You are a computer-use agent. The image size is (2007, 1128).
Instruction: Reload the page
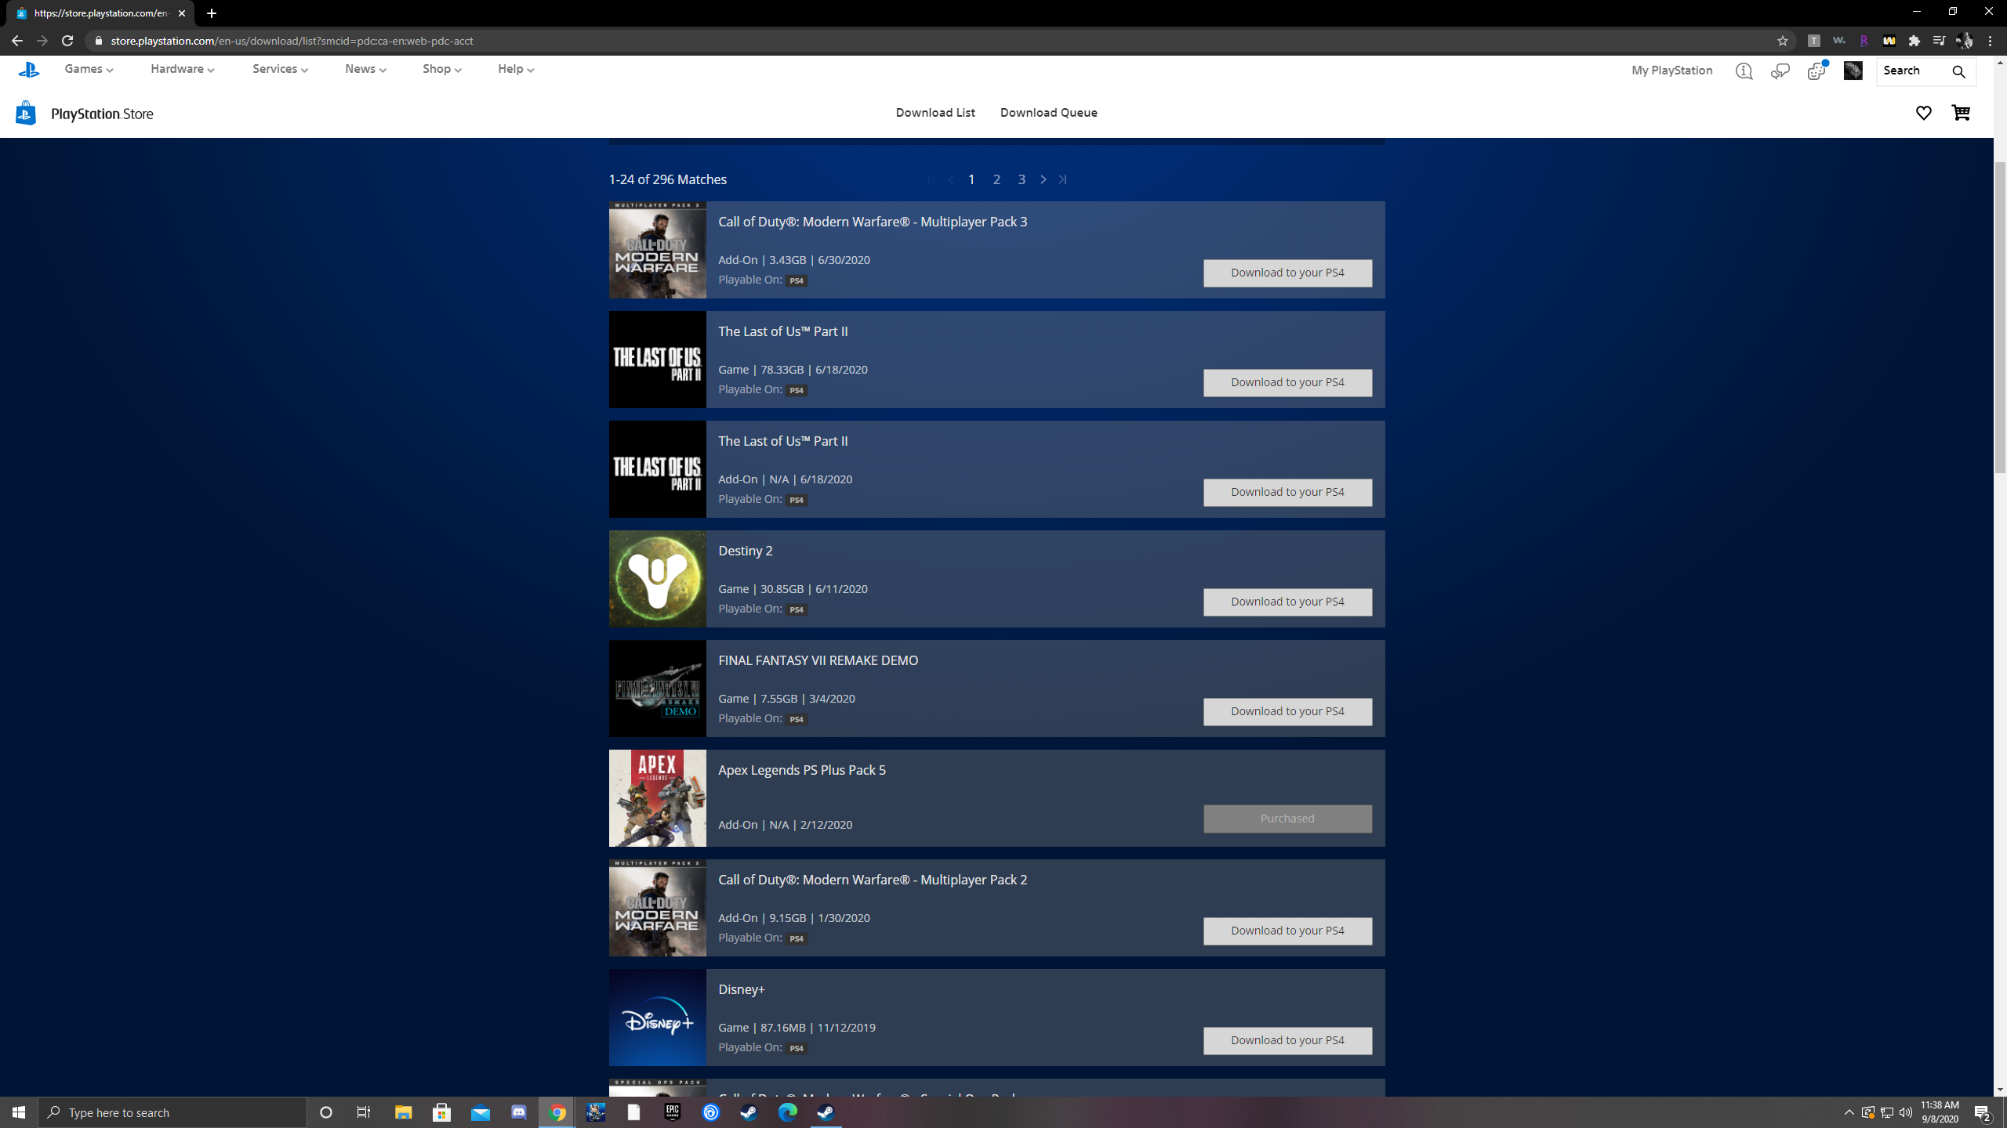67,41
